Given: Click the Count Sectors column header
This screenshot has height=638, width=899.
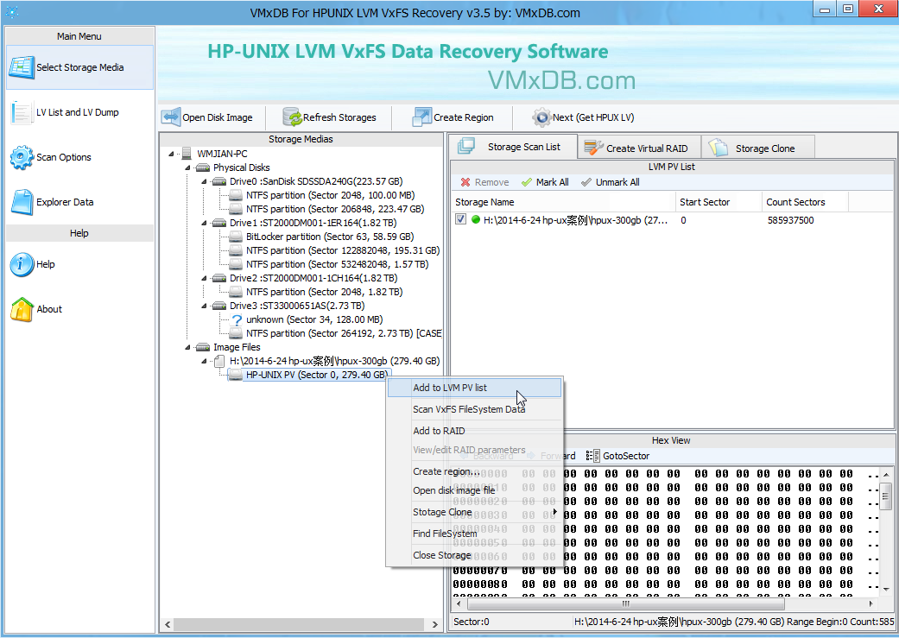Looking at the screenshot, I should [x=805, y=202].
